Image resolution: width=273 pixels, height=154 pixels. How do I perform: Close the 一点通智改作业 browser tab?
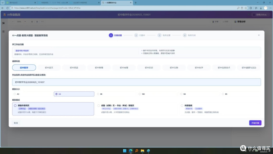click(131, 3)
